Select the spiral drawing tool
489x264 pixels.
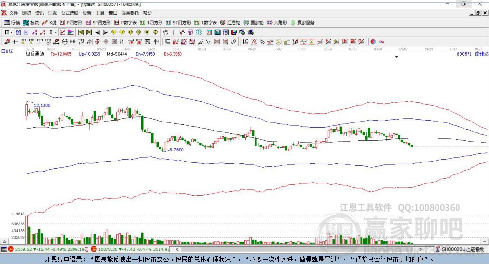[48, 42]
